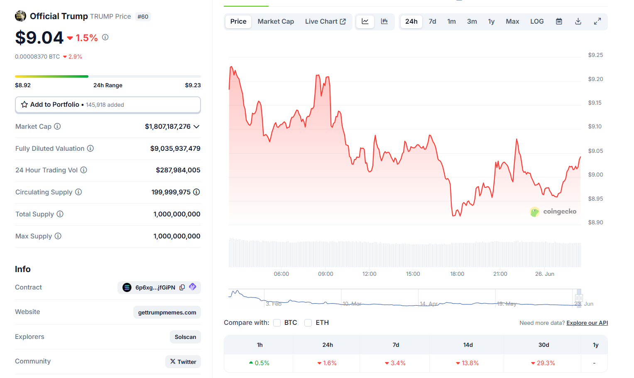
Task: Select the Max time range
Action: point(512,22)
